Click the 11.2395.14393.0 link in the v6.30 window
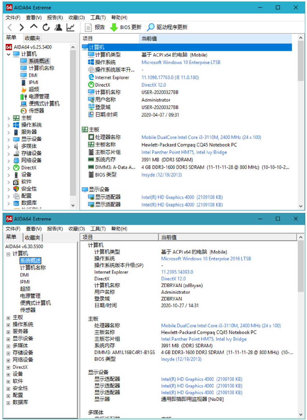This screenshot has width=307, height=420. (177, 272)
